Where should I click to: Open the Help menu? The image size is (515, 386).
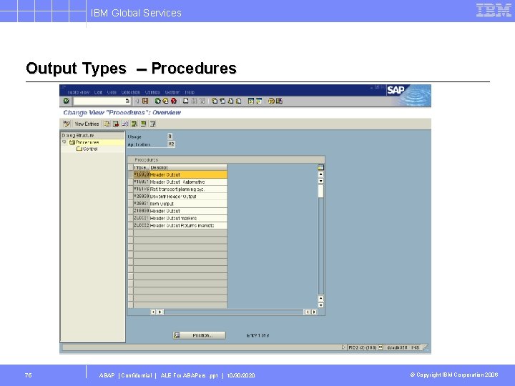(190, 92)
